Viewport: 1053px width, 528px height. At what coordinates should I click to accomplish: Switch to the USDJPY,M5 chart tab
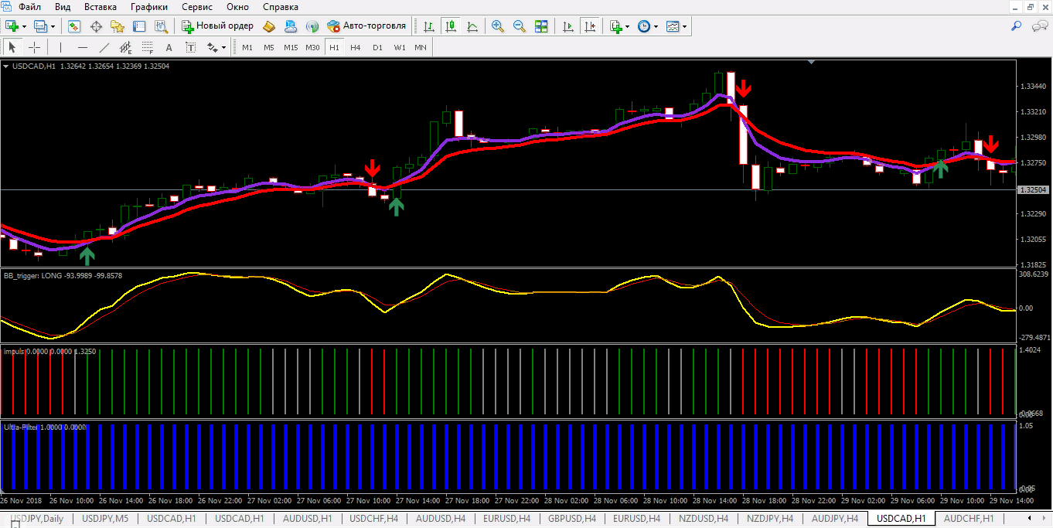(105, 518)
